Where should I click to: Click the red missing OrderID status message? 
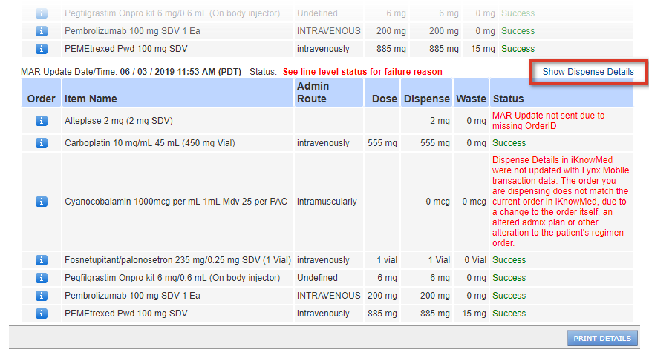[549, 121]
